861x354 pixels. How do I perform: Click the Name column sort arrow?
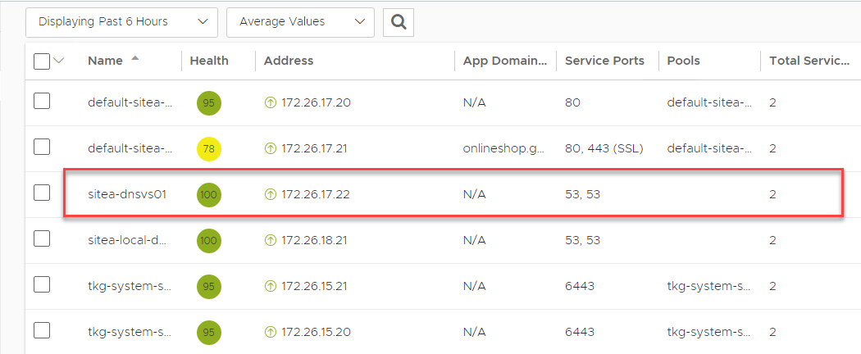[135, 59]
